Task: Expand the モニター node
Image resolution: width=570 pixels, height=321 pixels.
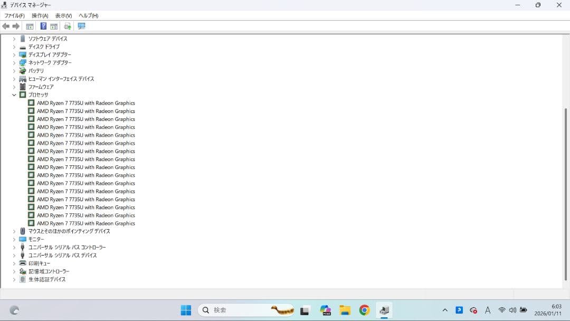Action: 14,240
